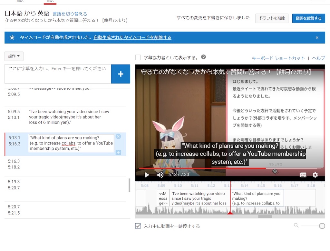Click the '<<Message>>' block on the timeline
This screenshot has width=330, height=251.
[x=163, y=198]
